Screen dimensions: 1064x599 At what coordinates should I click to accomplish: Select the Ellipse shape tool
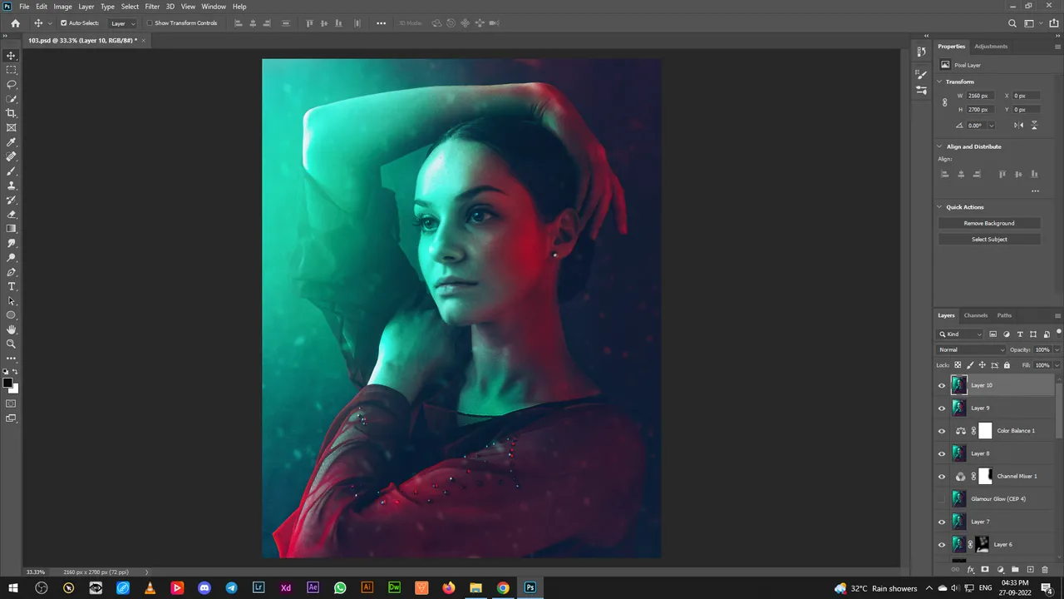(x=12, y=315)
